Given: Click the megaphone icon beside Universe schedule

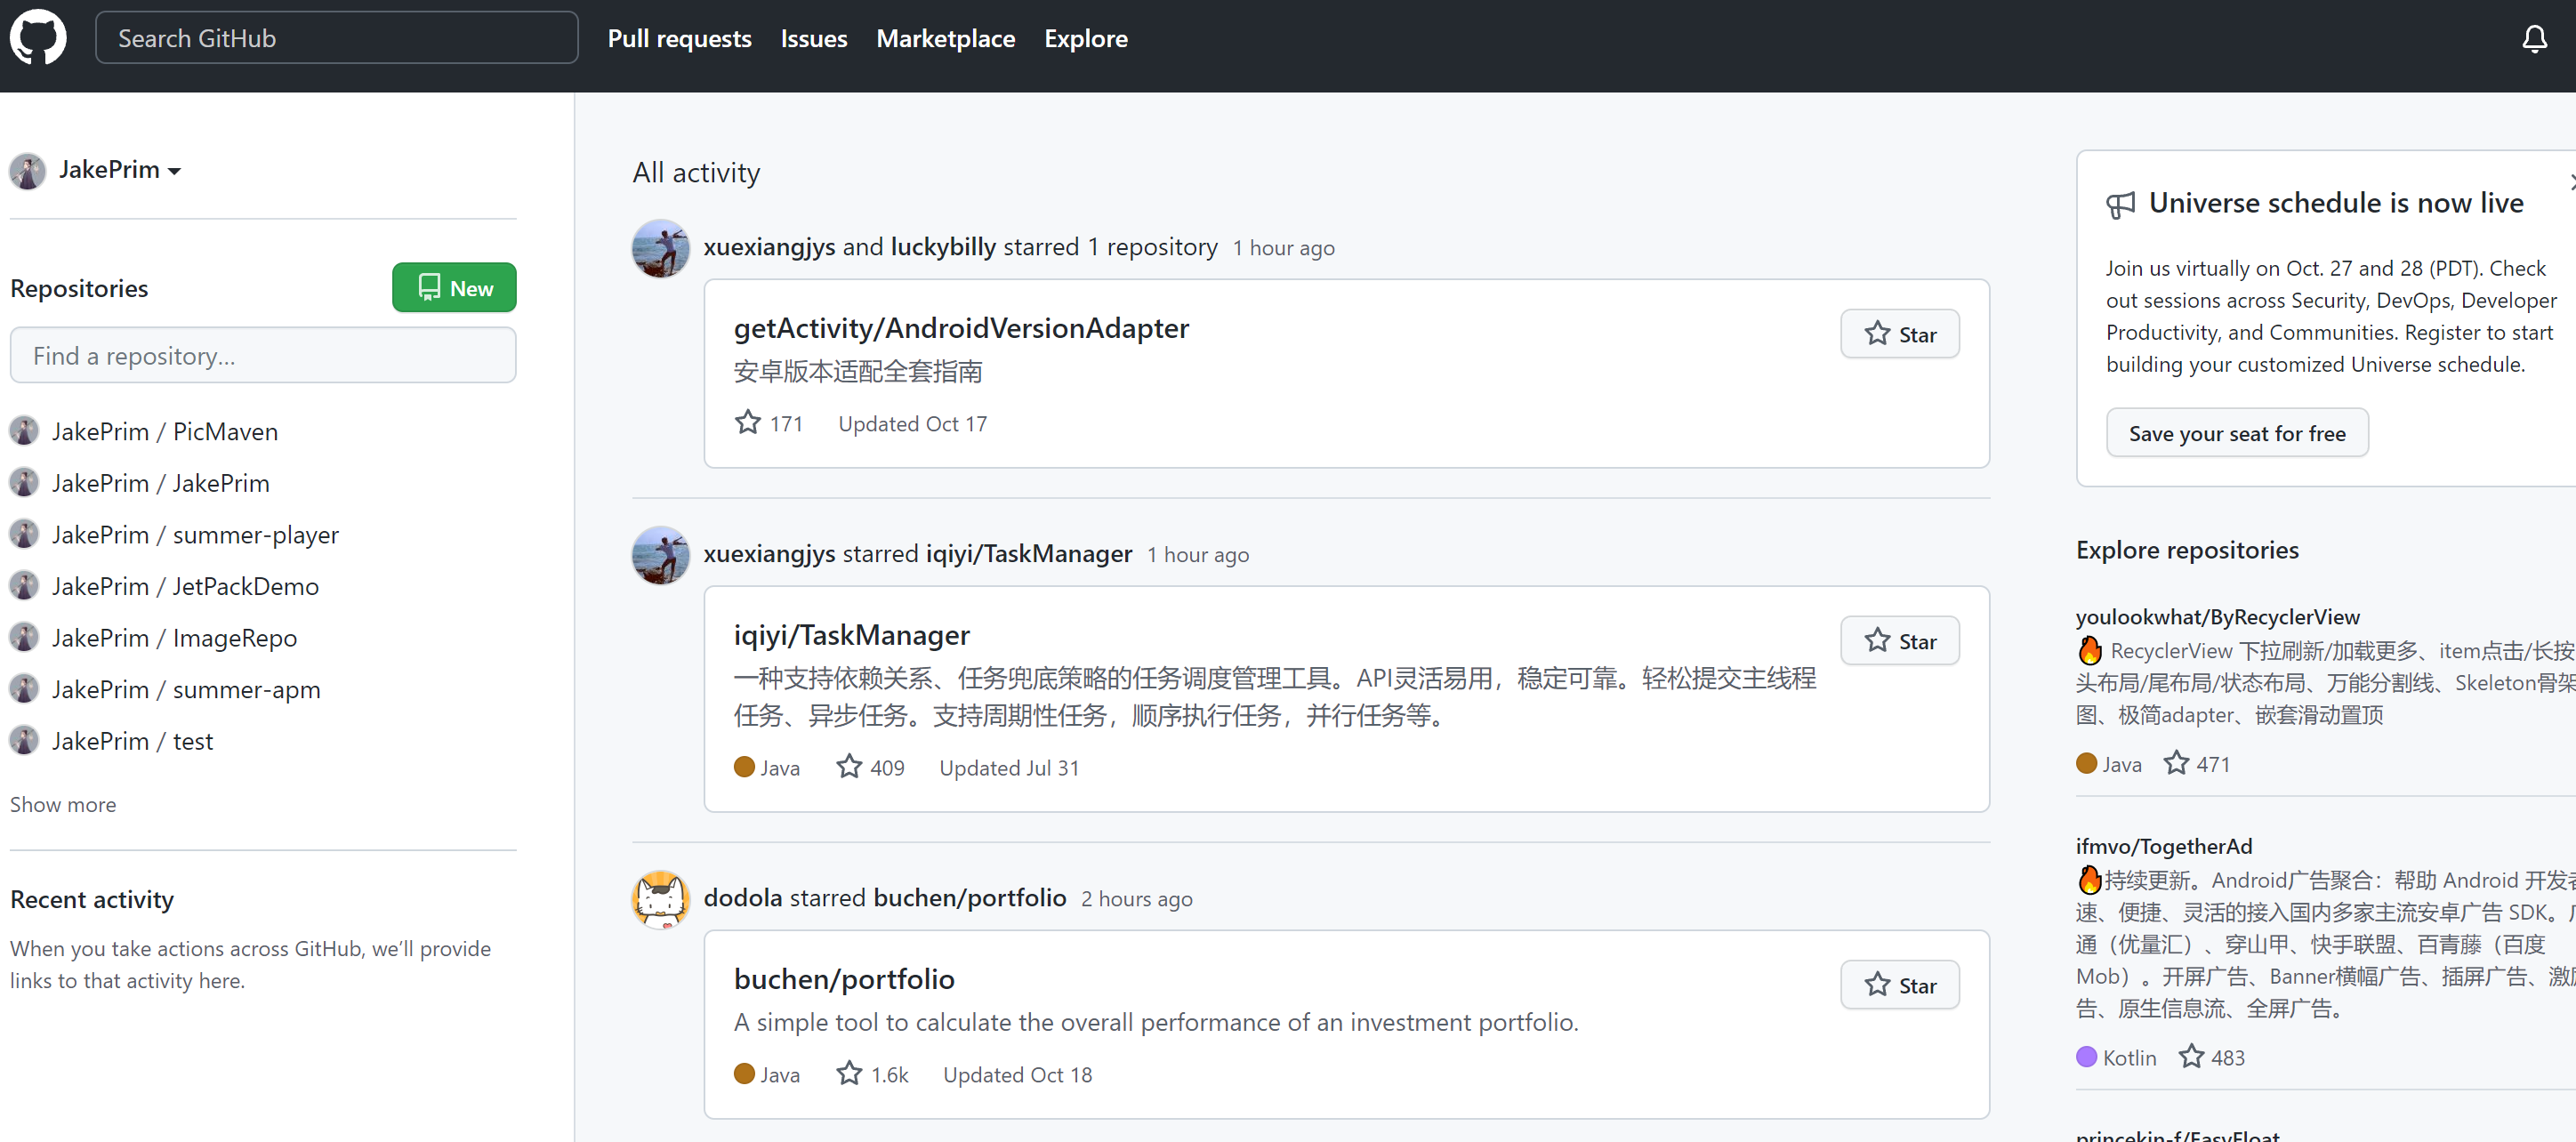Looking at the screenshot, I should click(x=2119, y=205).
